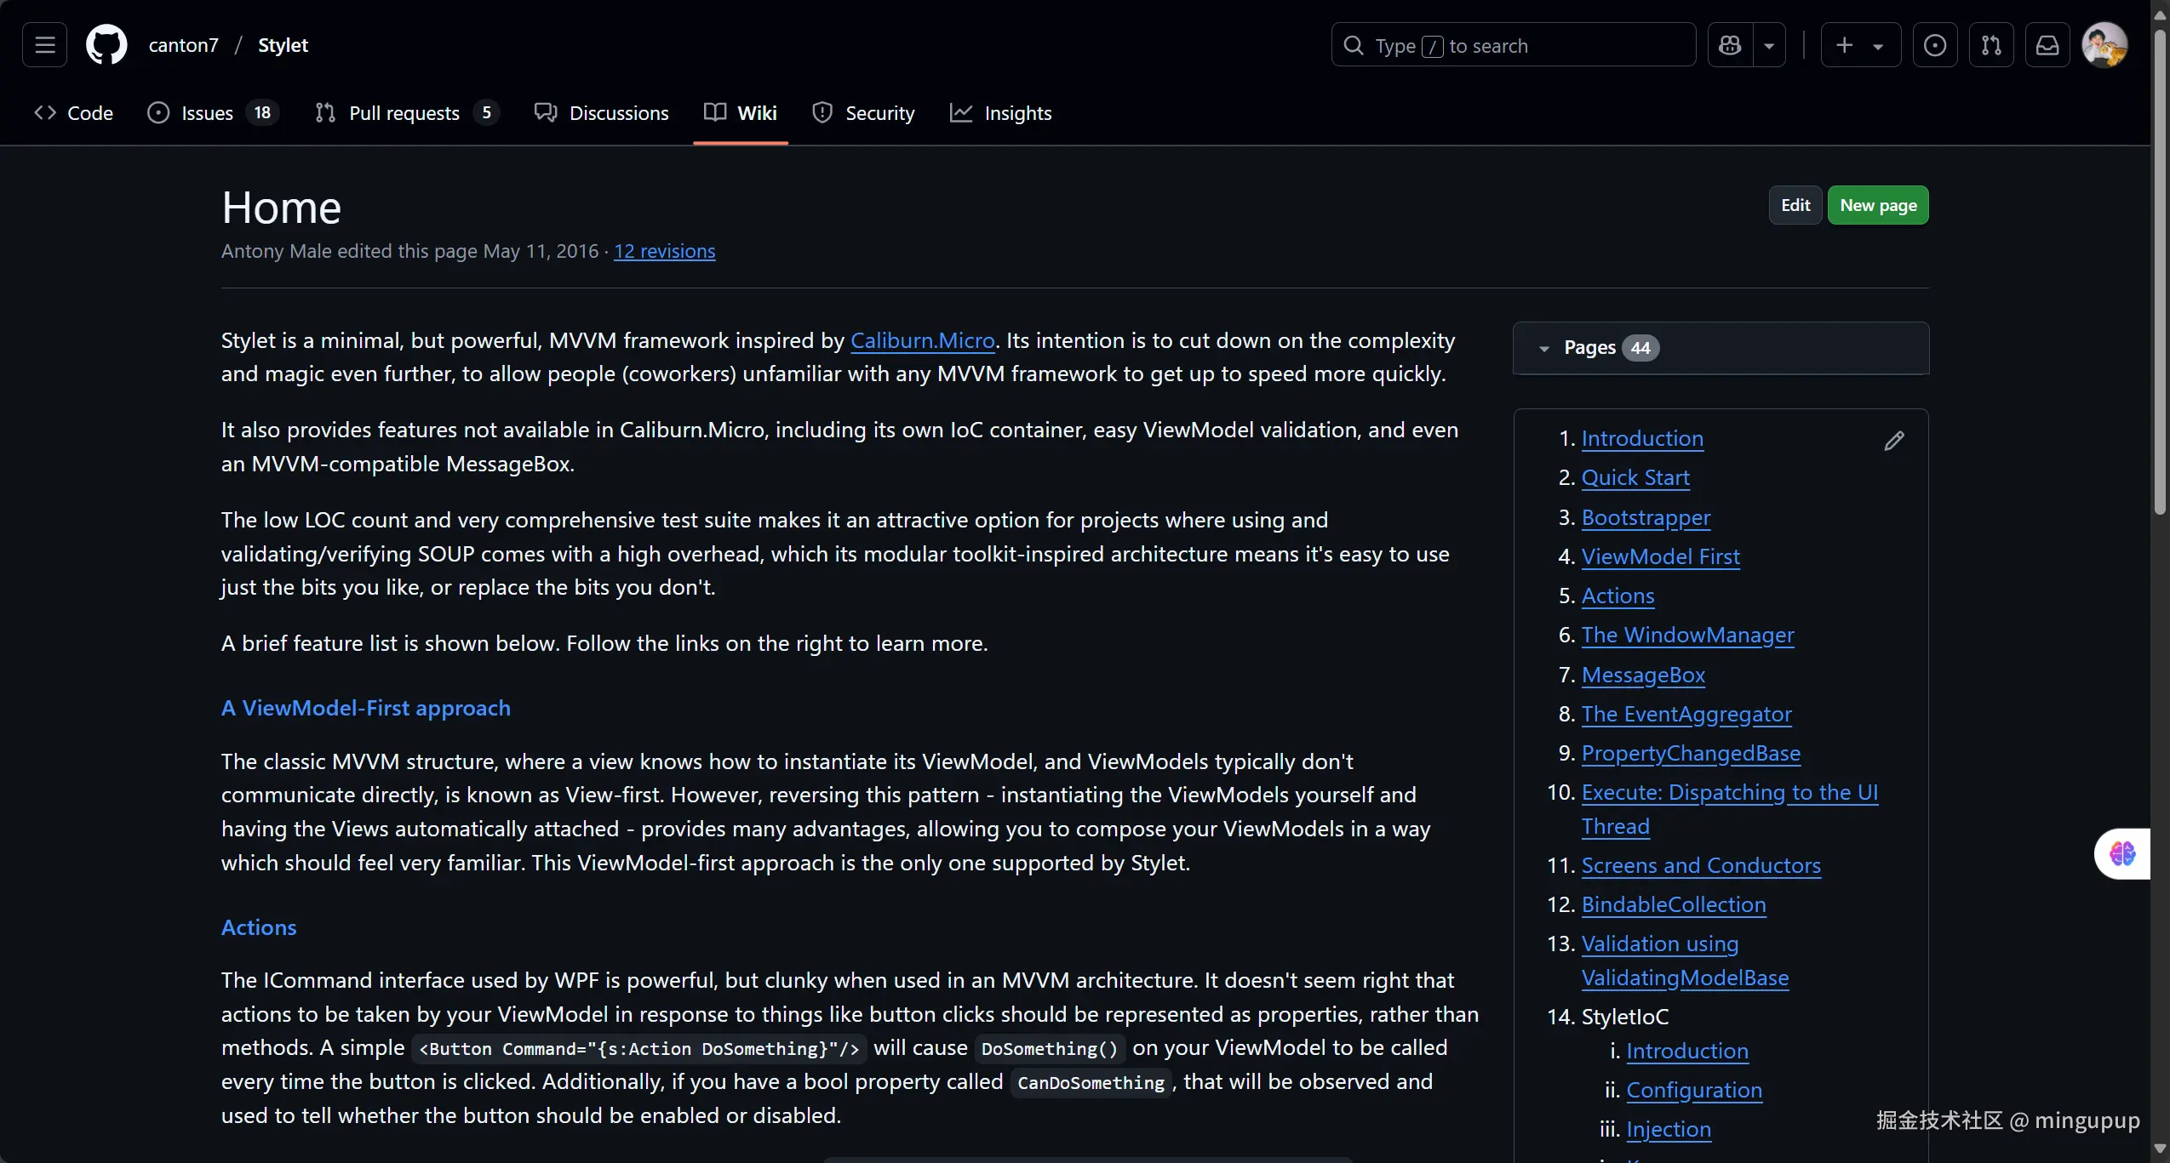This screenshot has width=2170, height=1163.
Task: Collapse the Pages list expander
Action: click(x=1543, y=348)
